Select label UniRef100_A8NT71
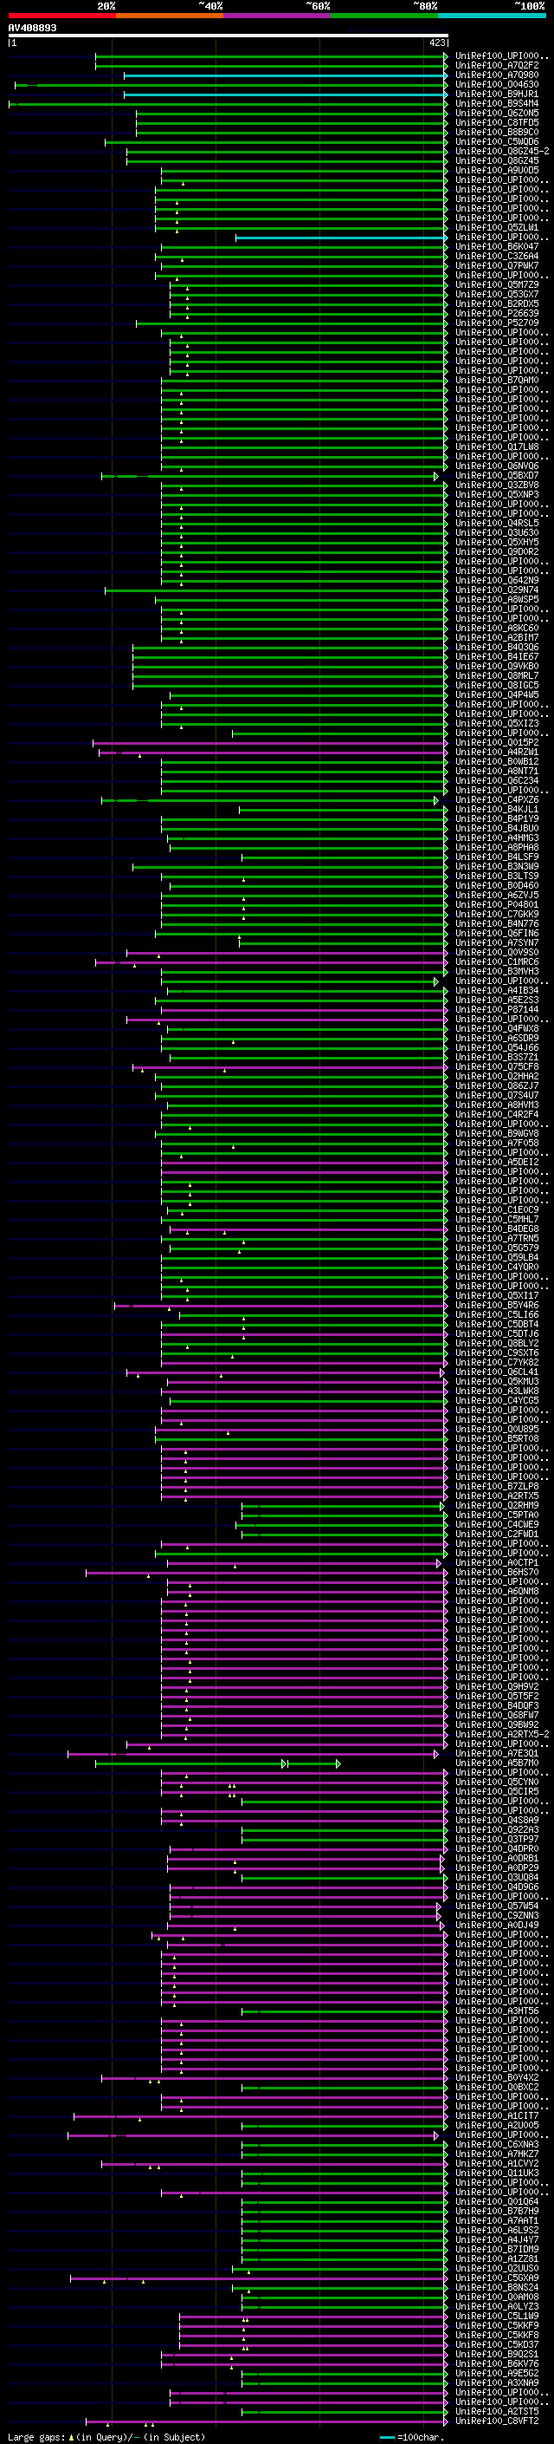Screen dimensions: 554x2444 497,772
